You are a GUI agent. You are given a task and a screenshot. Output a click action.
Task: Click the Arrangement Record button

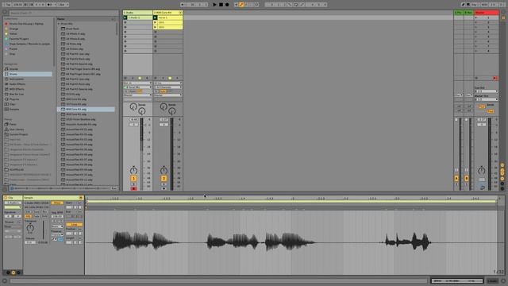pyautogui.click(x=227, y=5)
